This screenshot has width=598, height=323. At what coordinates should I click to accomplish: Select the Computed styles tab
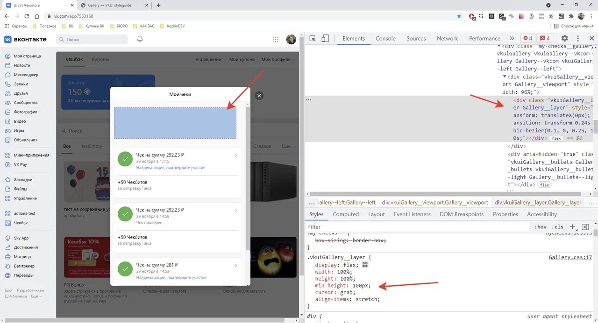(x=346, y=214)
